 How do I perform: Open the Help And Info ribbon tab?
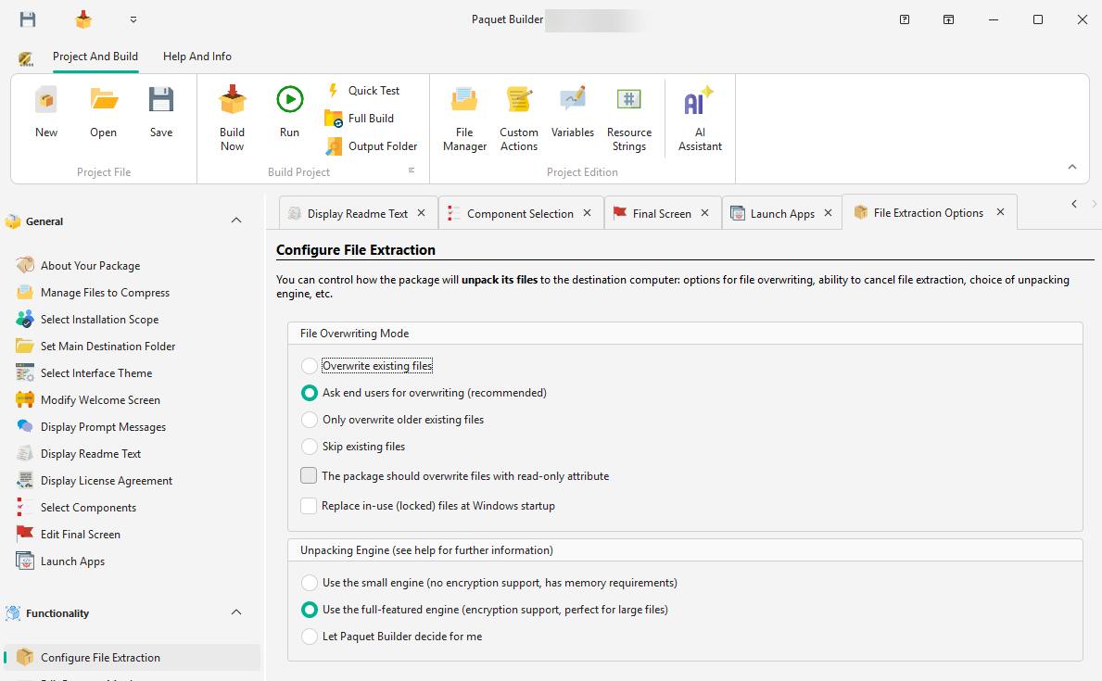[196, 56]
